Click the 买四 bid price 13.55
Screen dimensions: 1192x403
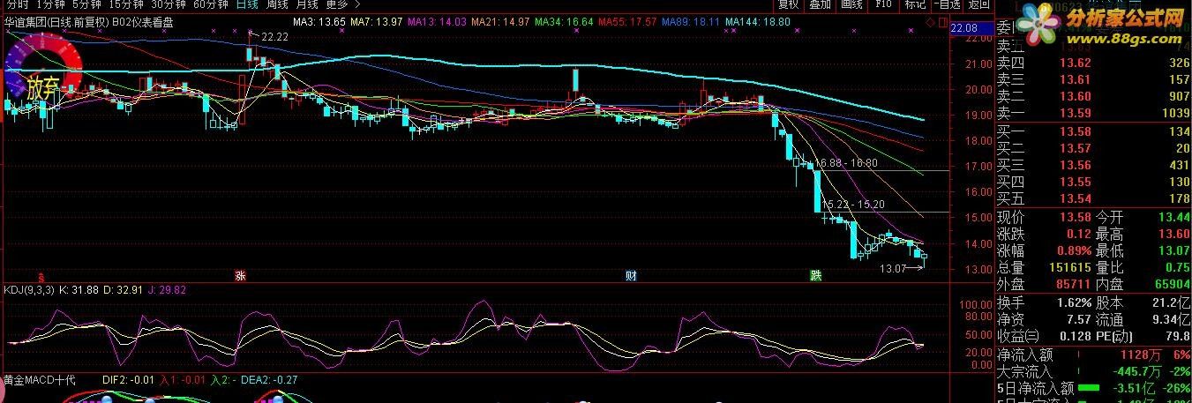(x=1076, y=182)
